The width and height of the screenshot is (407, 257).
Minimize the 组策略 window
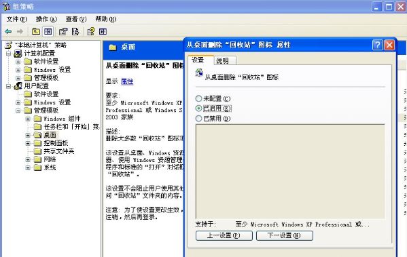pos(377,7)
